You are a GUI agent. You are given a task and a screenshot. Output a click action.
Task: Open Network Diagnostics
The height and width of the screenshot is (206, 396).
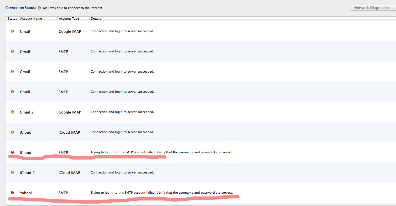point(373,8)
